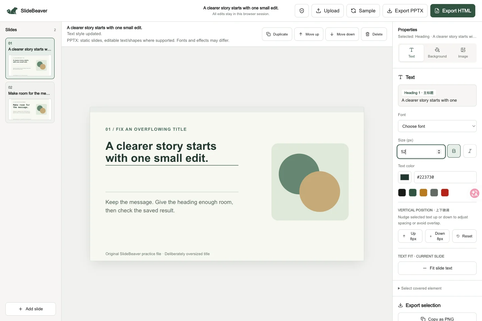The image size is (482, 321).
Task: Click the body text 'Keep the message' on slide
Action: 169,206
